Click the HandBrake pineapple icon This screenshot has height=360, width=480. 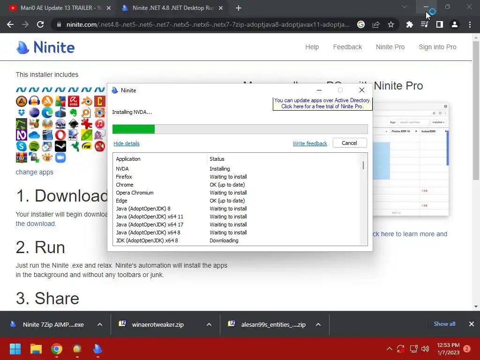point(34,124)
